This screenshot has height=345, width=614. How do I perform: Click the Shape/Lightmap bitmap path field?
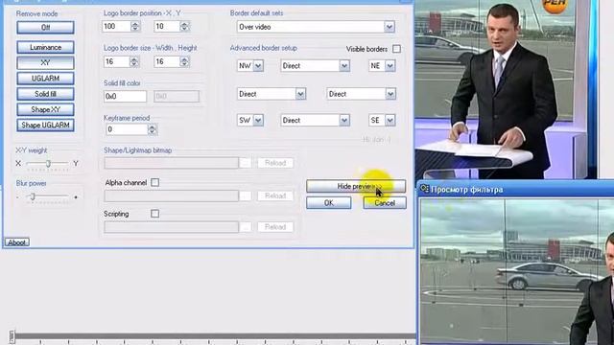[x=171, y=163]
